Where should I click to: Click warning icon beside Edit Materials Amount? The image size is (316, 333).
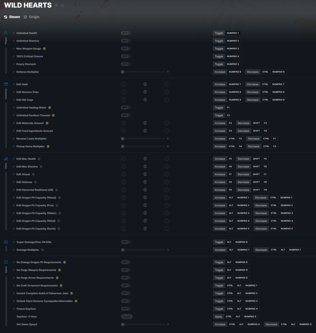47,123
